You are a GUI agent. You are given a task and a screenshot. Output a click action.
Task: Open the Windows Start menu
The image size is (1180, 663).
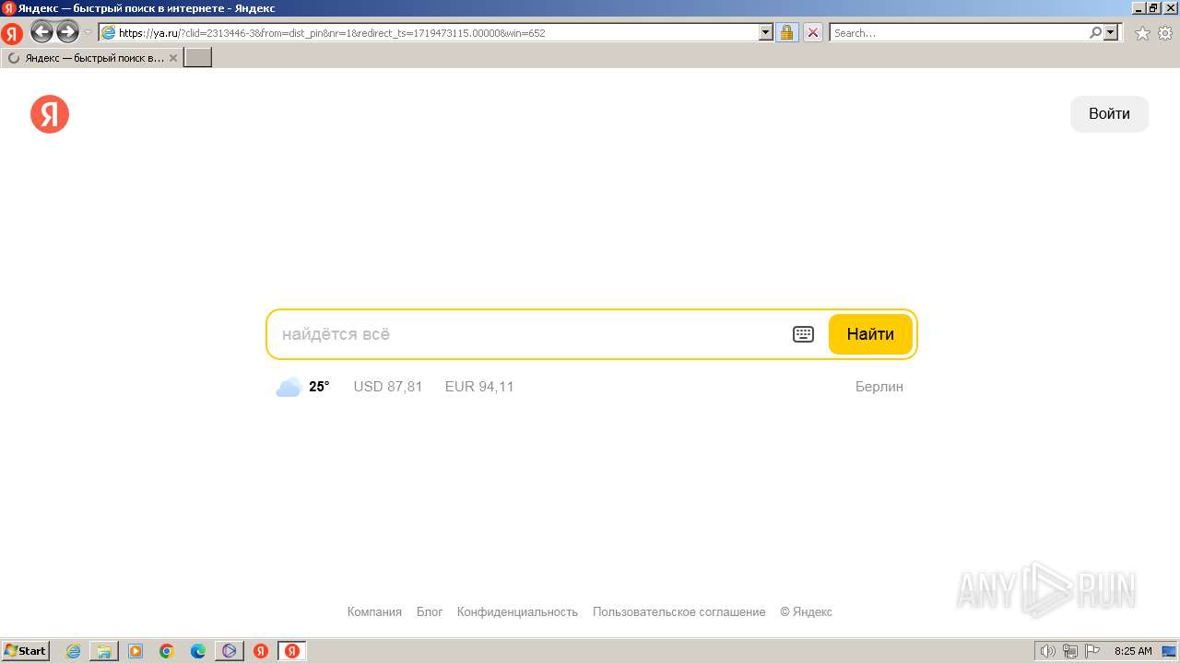pyautogui.click(x=26, y=651)
